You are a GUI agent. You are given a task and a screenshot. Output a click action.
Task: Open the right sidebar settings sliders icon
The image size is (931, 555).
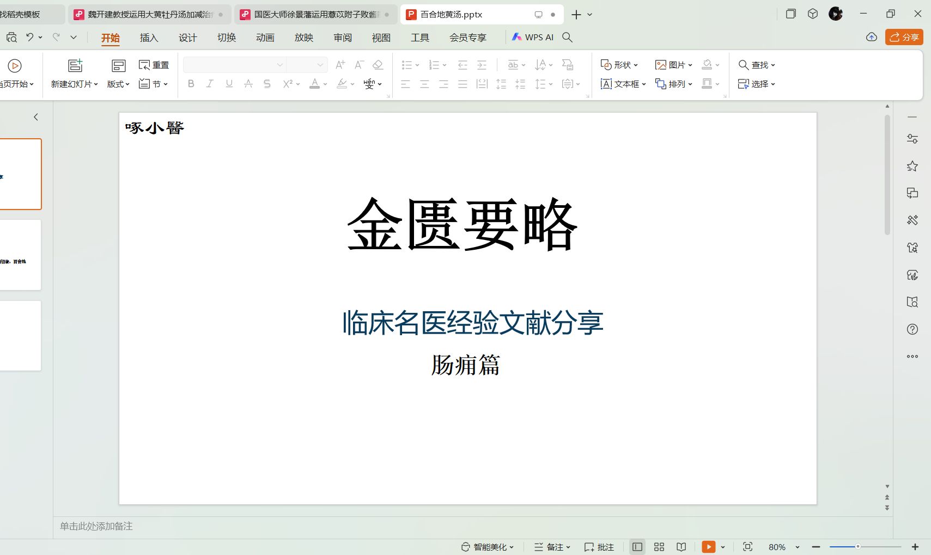point(912,139)
